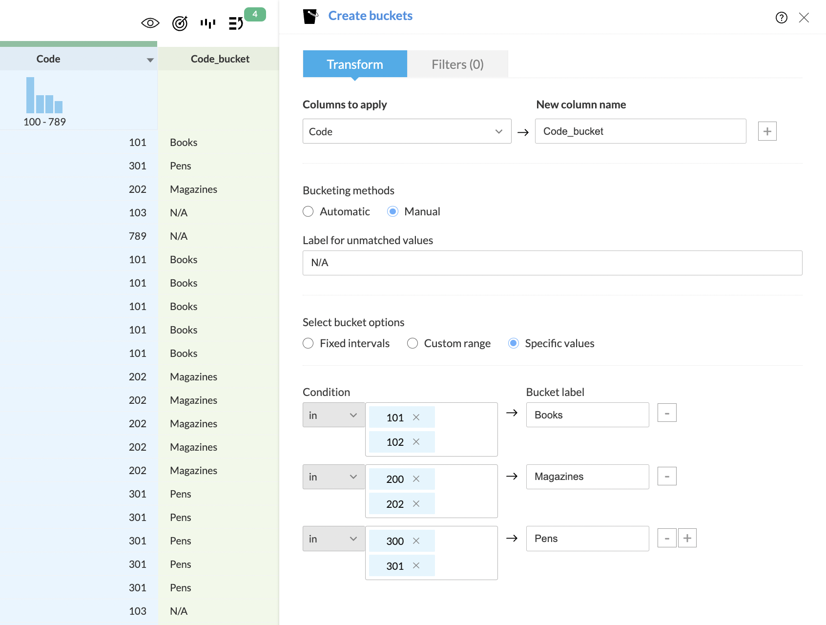Switch to the Filters (0) tab
This screenshot has height=625, width=826.
click(457, 64)
